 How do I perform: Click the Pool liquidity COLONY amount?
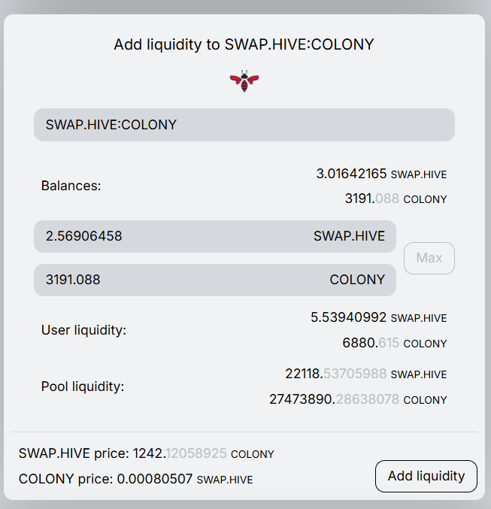coord(334,399)
